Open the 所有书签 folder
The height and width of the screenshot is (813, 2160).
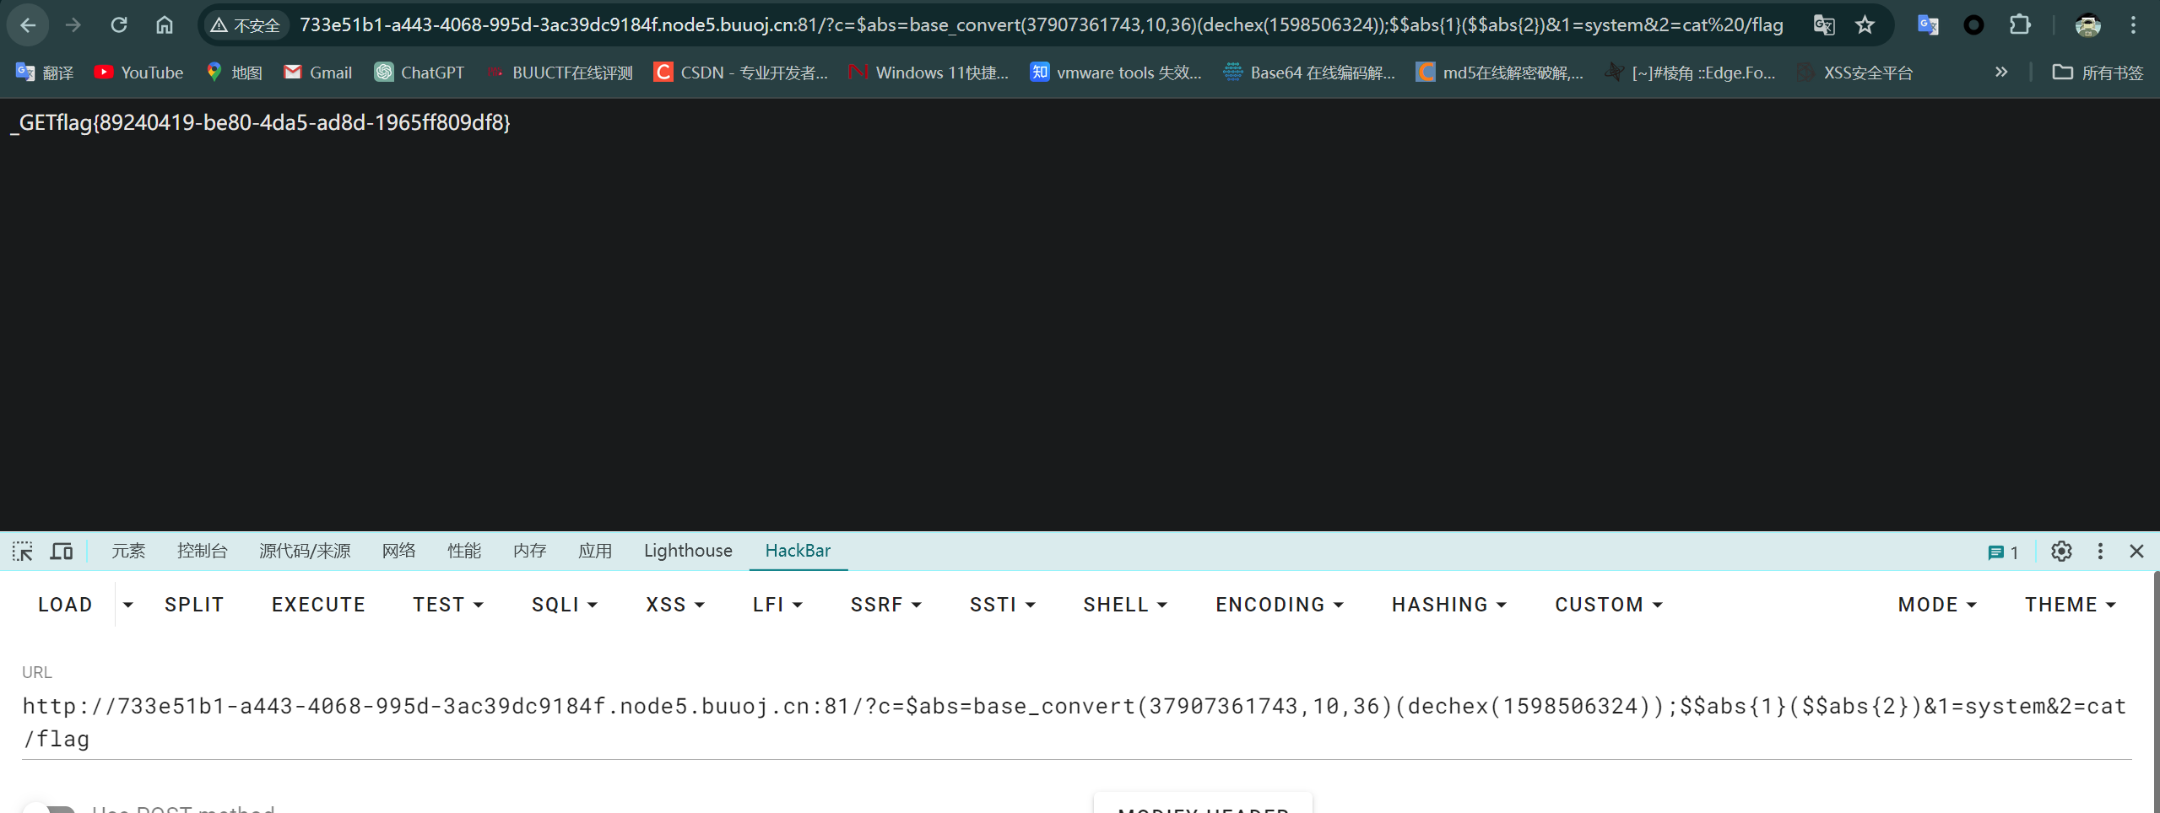pos(2098,73)
